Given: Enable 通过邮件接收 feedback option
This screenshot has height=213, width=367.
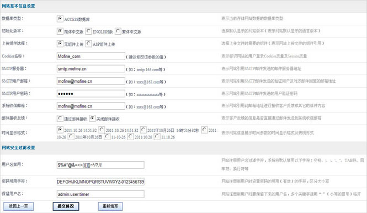Looking at the screenshot, I should 60,119.
